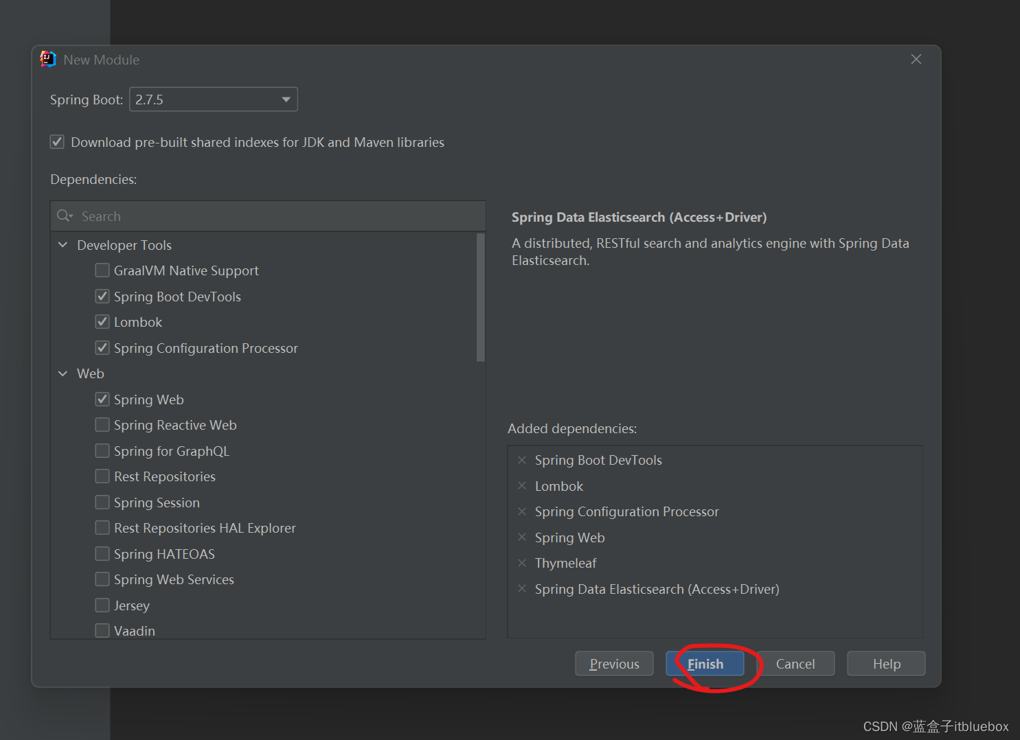Open Help for the dialog
This screenshot has height=740, width=1020.
click(x=886, y=664)
